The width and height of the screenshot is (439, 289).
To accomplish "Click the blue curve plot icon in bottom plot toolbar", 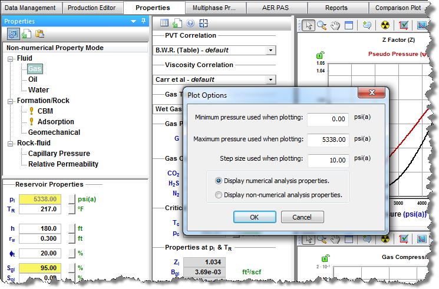I will (x=422, y=239).
